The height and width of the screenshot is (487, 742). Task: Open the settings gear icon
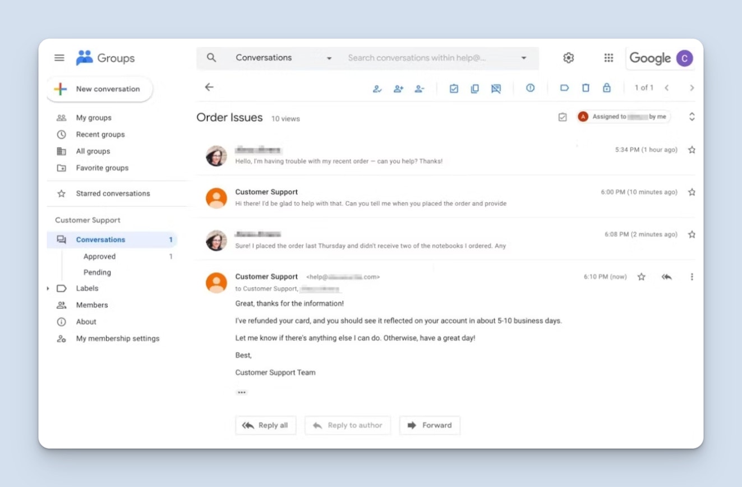568,58
